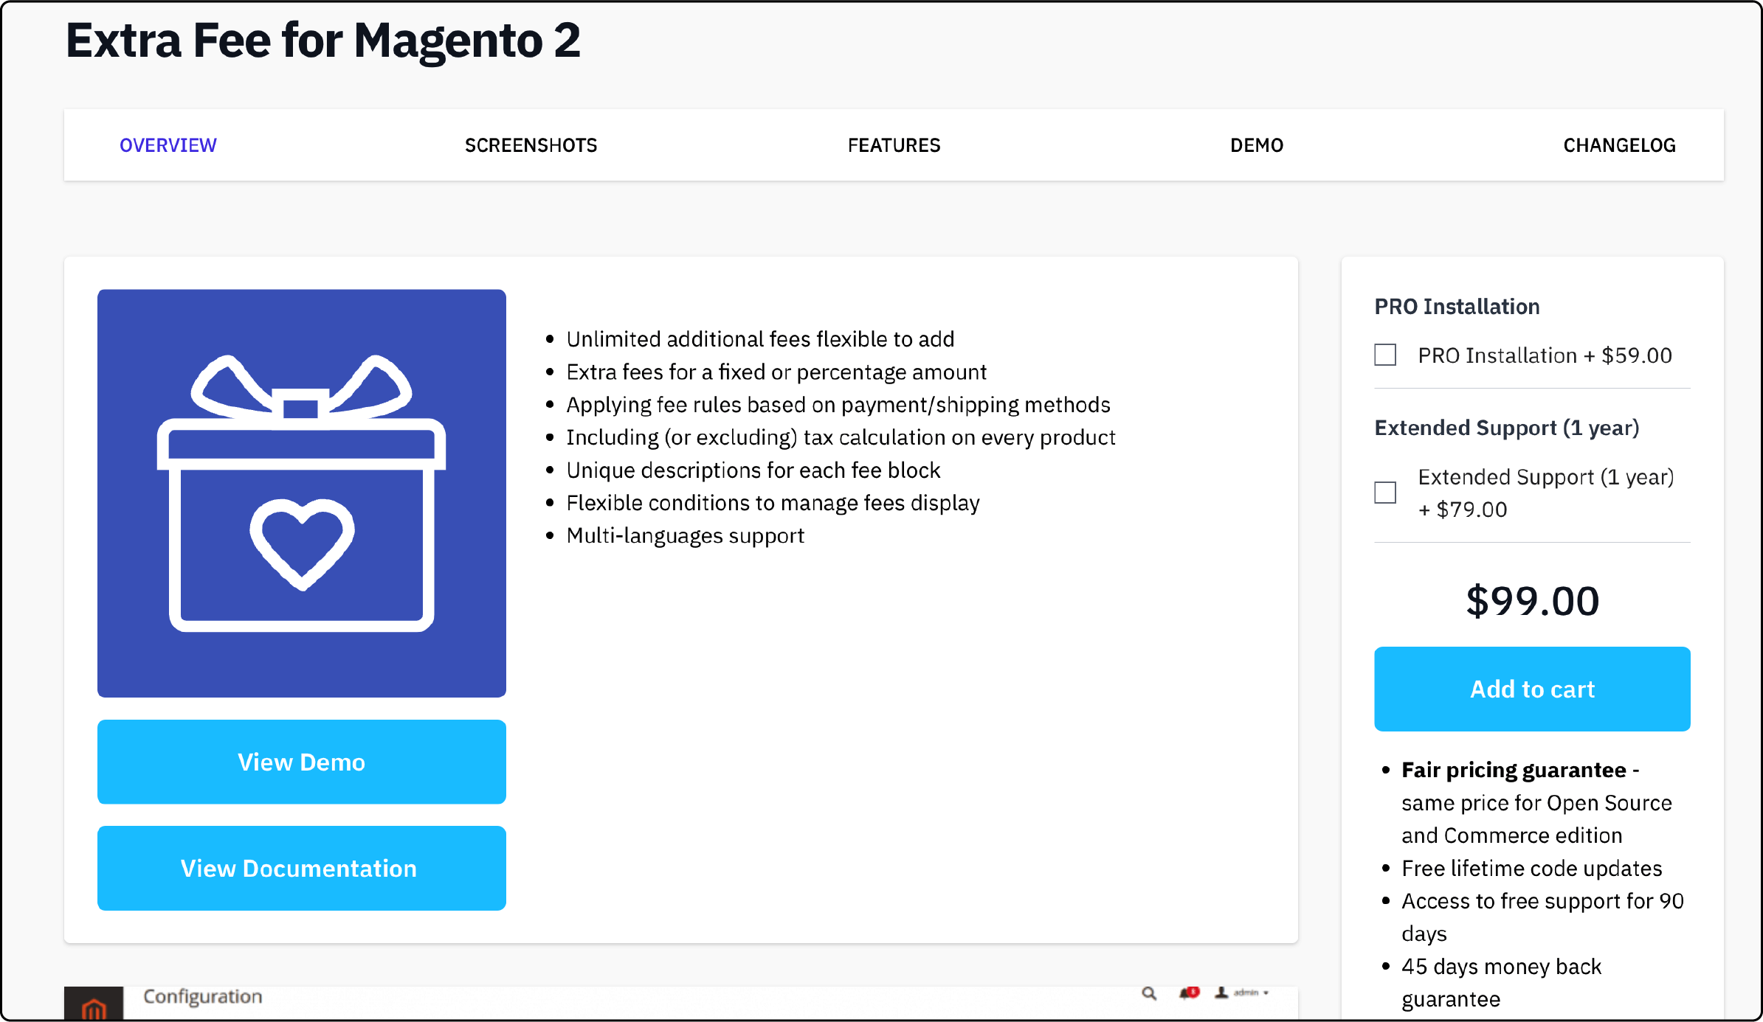The image size is (1763, 1022).
Task: Click "Flexible conditions to manage fees display"
Action: pos(773,502)
